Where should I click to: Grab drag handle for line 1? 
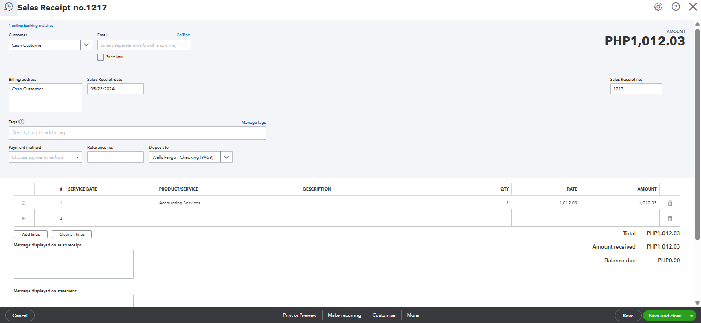tap(24, 203)
